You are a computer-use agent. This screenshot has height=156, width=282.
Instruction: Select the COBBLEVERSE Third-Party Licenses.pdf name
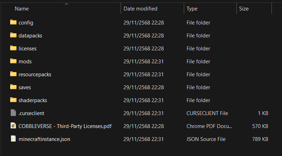tap(65, 126)
